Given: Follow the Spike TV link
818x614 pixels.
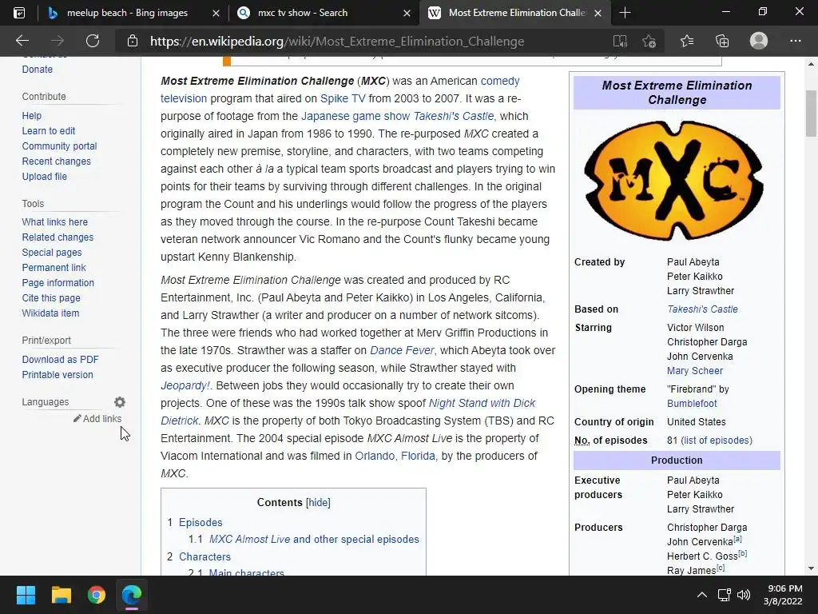Looking at the screenshot, I should (x=343, y=98).
